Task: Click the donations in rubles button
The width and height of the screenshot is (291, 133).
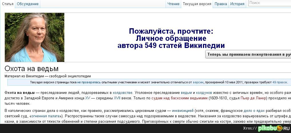Action: [248, 55]
